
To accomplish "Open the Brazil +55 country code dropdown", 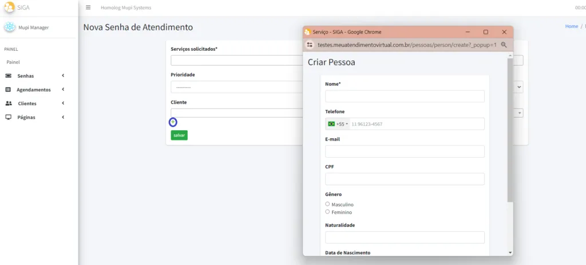I will tap(338, 124).
